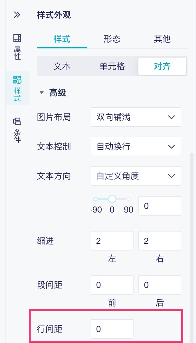This screenshot has width=196, height=343.
Task: Open the 图片布局 dropdown
Action: click(x=136, y=117)
